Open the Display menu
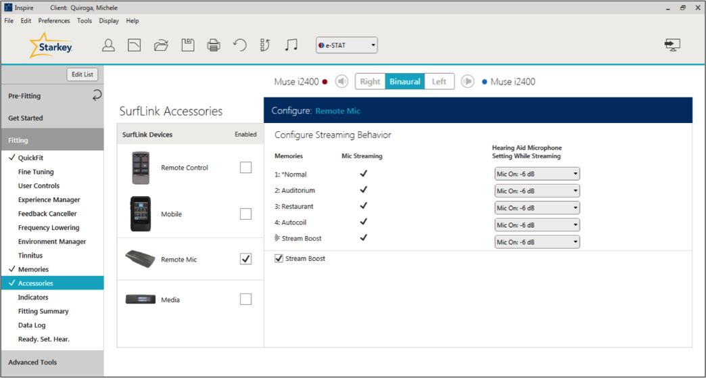 pyautogui.click(x=109, y=21)
